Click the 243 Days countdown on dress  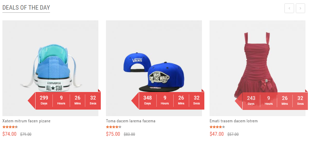click(251, 100)
